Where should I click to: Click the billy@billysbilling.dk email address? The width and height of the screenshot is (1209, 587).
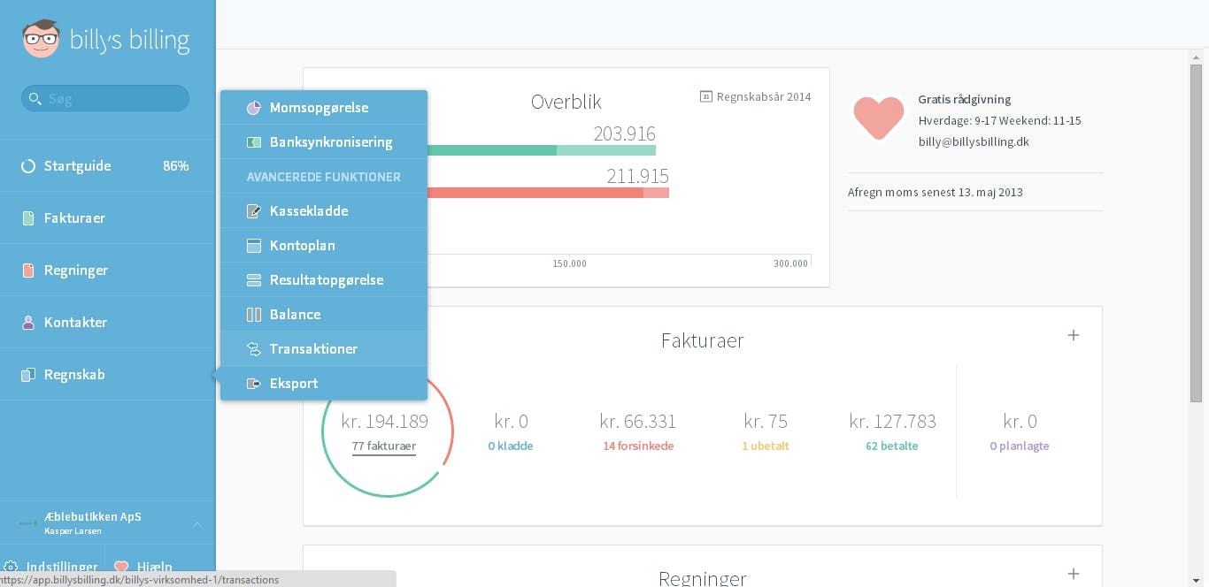[x=974, y=141]
